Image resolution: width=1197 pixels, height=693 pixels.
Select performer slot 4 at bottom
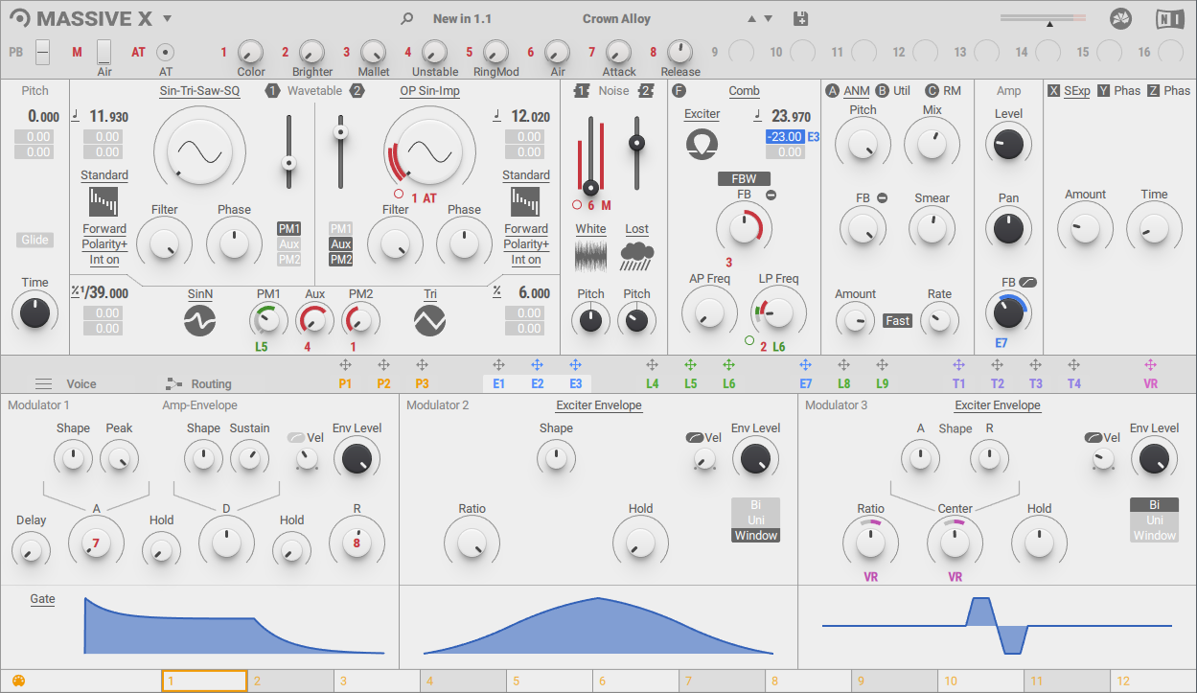tap(463, 681)
